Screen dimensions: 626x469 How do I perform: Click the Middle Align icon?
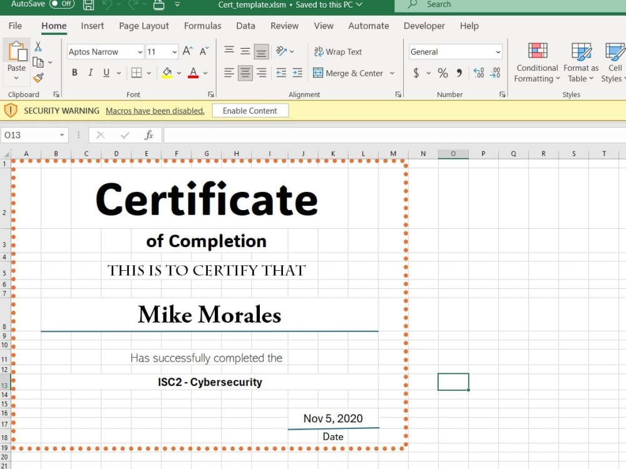coord(245,51)
